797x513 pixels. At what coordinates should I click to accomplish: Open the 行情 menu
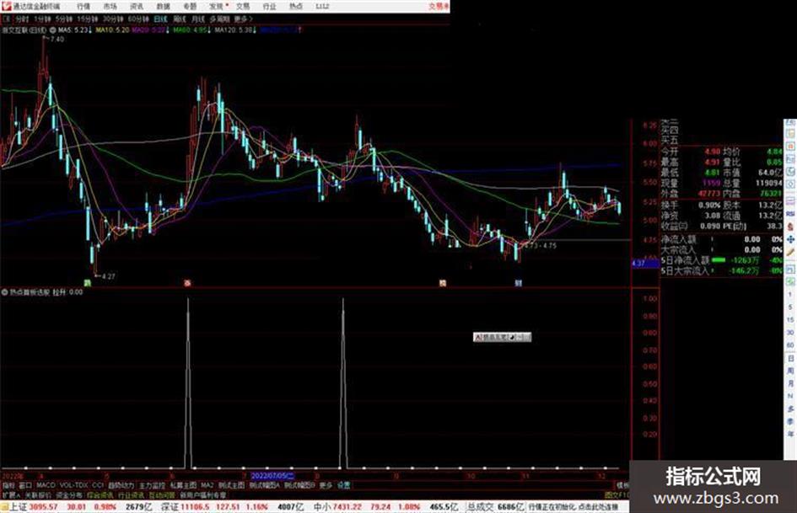click(83, 7)
